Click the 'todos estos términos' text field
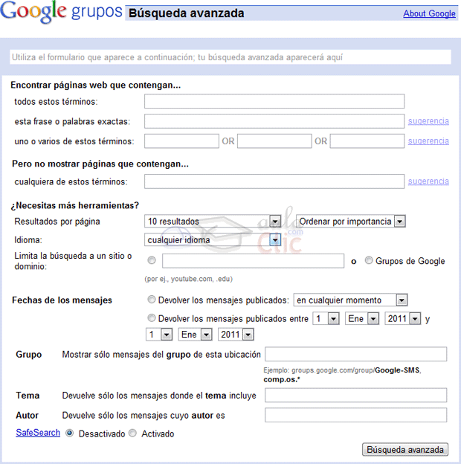The width and height of the screenshot is (461, 464). point(274,102)
